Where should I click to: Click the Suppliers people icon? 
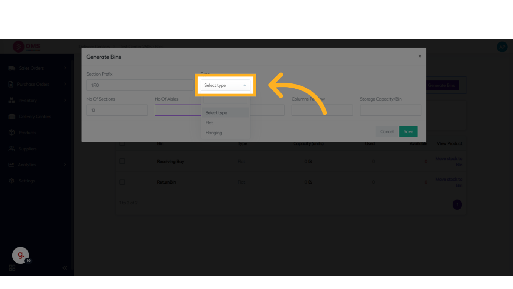(x=12, y=149)
